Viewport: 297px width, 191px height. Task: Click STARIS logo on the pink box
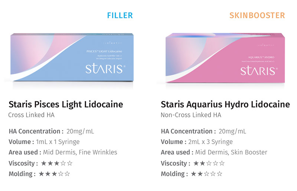tap(259, 71)
